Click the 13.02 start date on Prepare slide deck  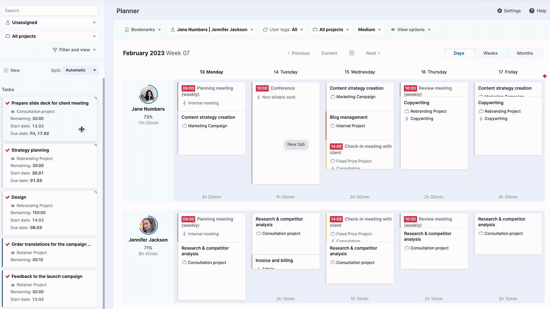[x=38, y=126]
